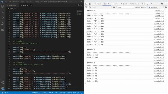Switch to the Memory tab

pos(145,4)
